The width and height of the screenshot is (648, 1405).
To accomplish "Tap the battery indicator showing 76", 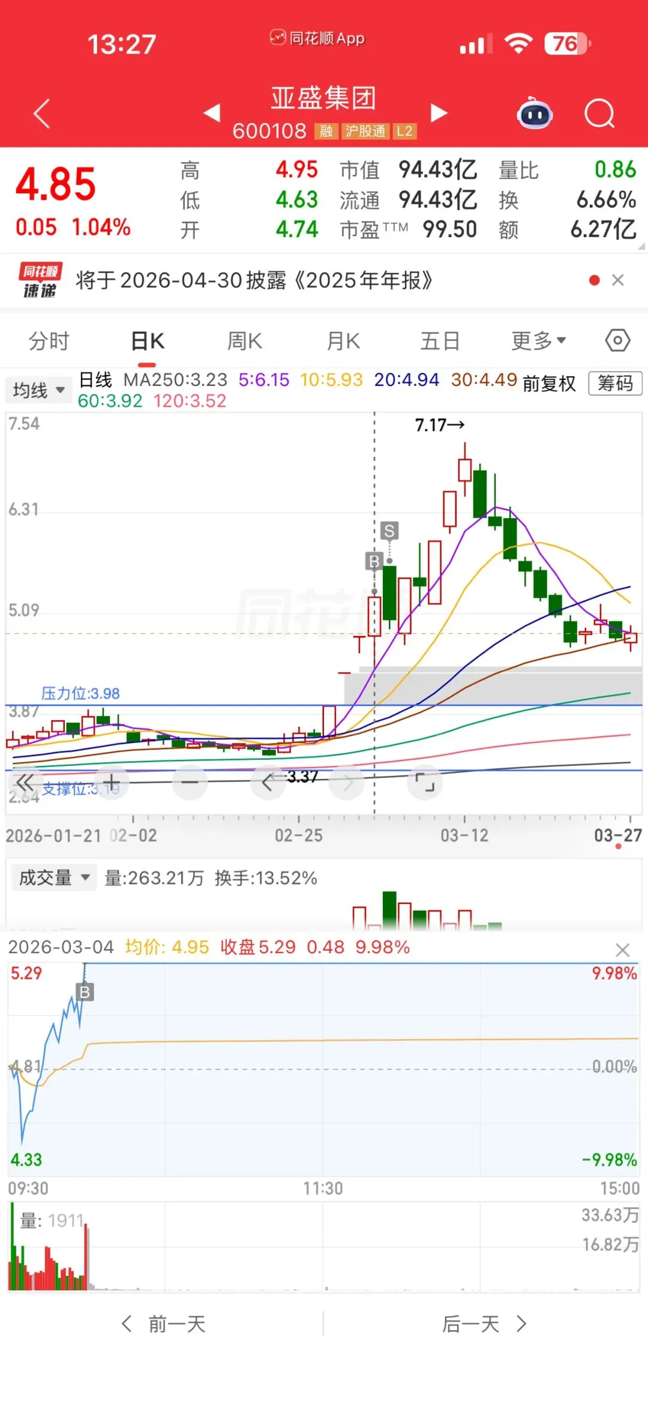I will click(x=568, y=44).
